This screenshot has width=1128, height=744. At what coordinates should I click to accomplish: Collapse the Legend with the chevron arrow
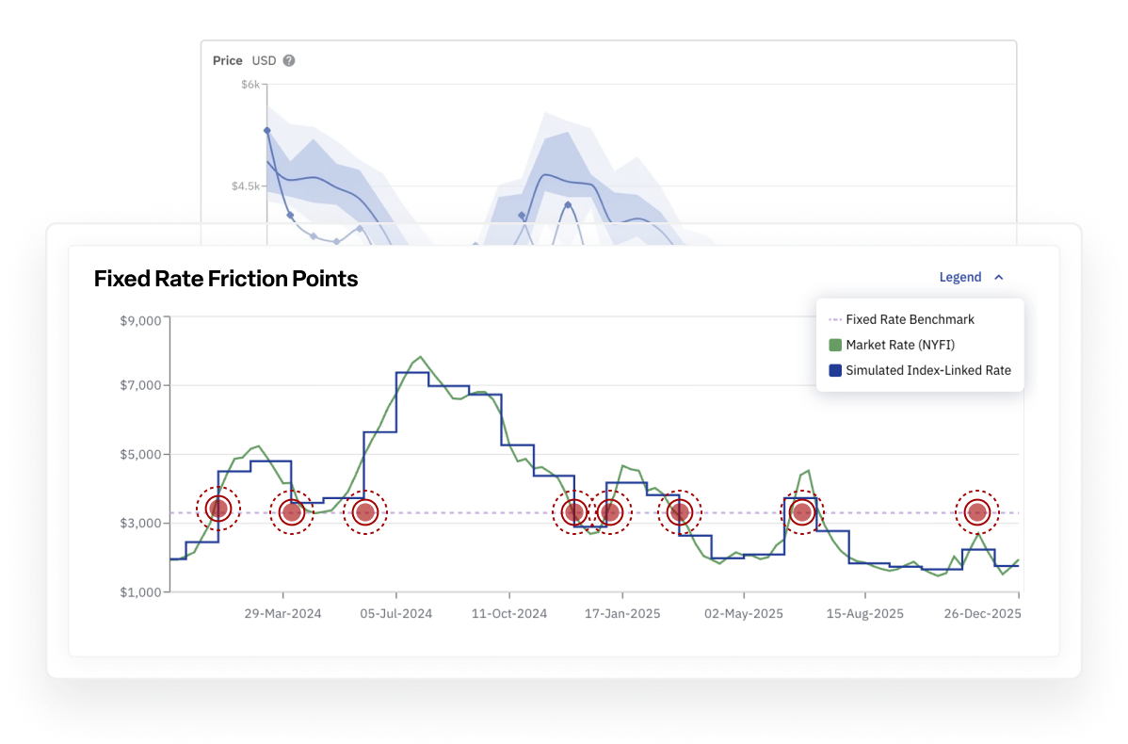[999, 278]
